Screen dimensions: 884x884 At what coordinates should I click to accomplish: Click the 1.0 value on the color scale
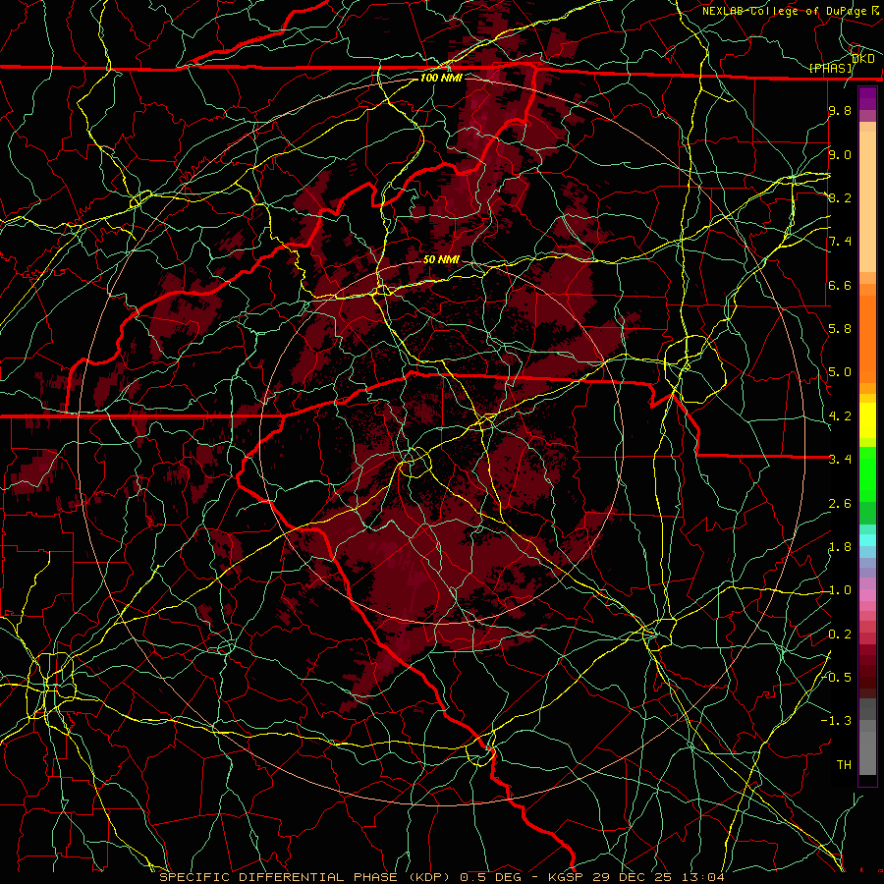point(840,590)
